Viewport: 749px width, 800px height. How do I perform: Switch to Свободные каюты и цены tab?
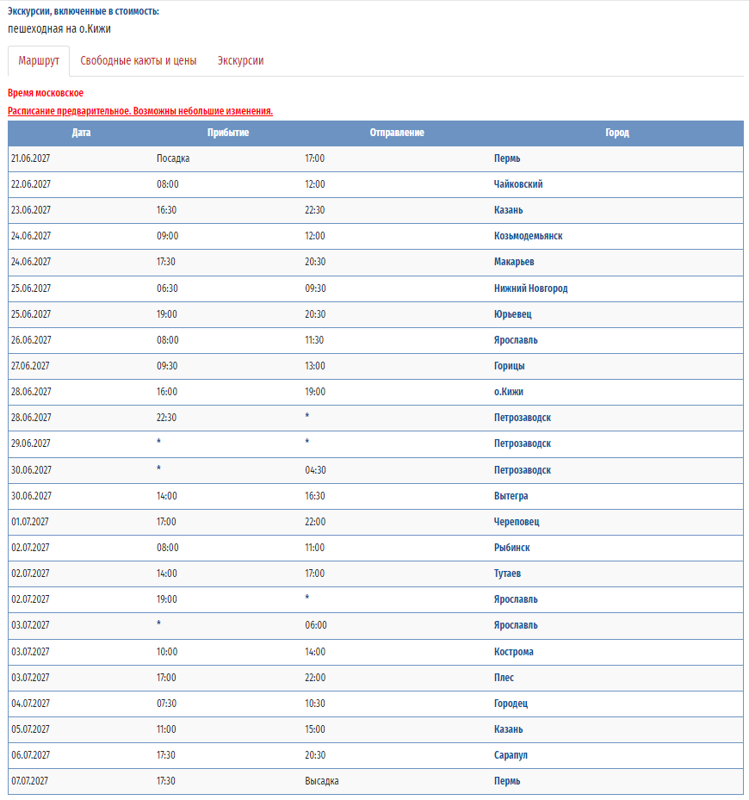click(x=139, y=61)
